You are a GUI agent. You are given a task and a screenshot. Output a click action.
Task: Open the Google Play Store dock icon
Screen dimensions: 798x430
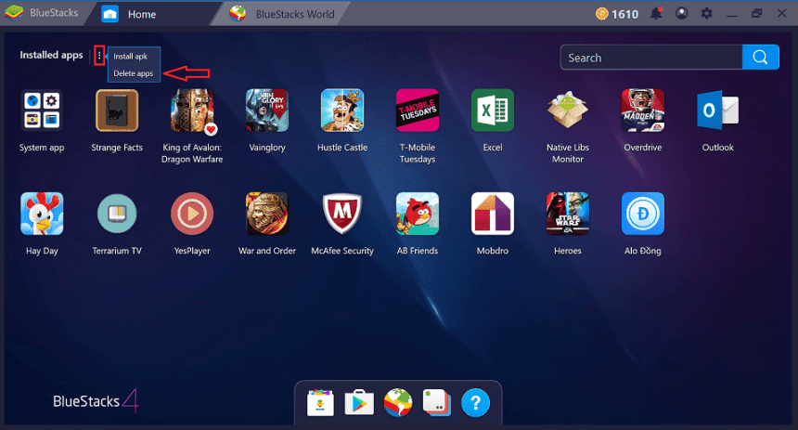coord(359,402)
